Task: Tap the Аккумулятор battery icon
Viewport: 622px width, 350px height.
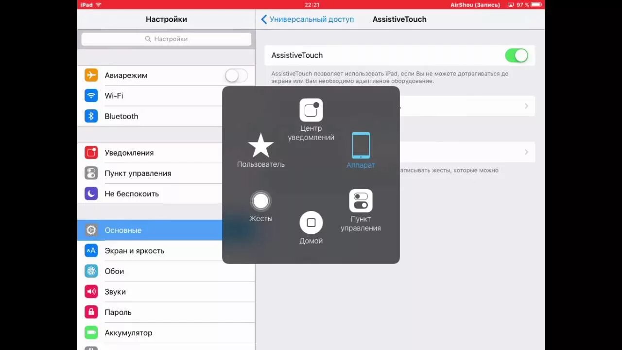Action: (x=91, y=332)
